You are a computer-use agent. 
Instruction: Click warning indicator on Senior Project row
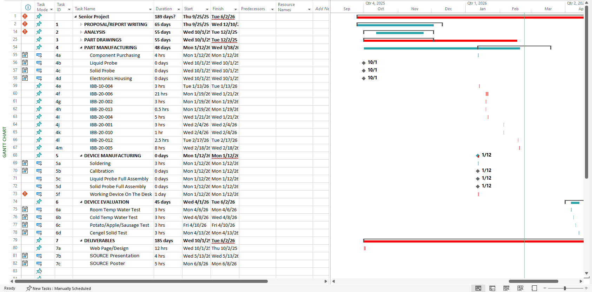point(25,16)
